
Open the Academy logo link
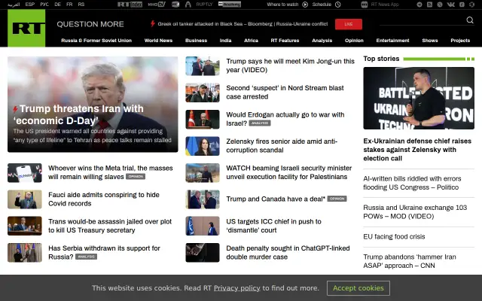click(230, 5)
